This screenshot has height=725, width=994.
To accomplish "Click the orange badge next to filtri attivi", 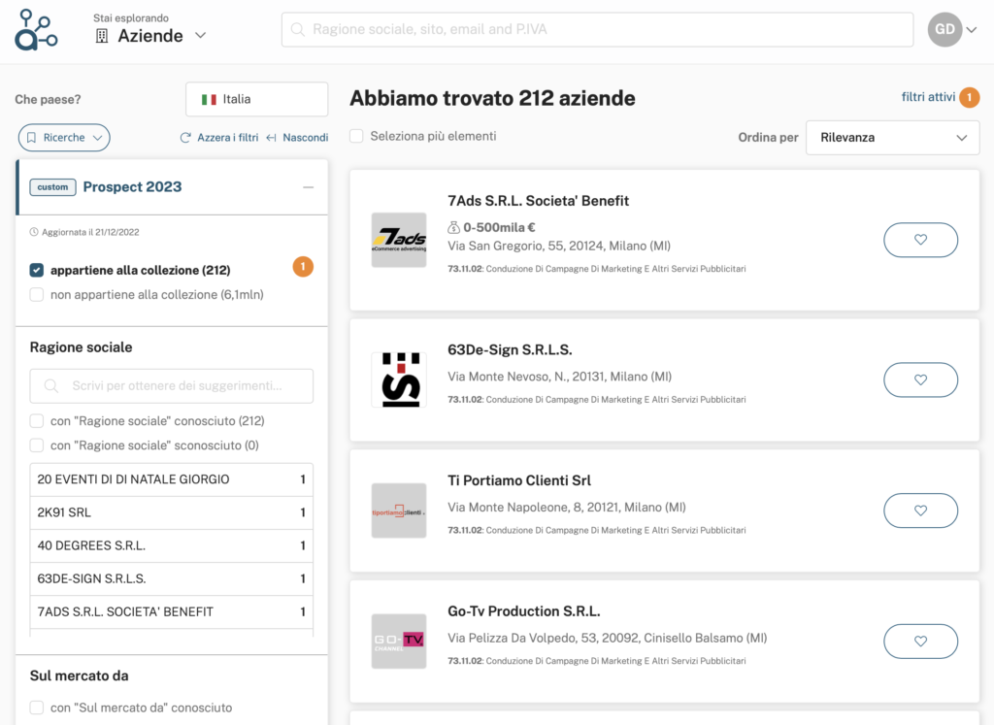I will click(970, 98).
